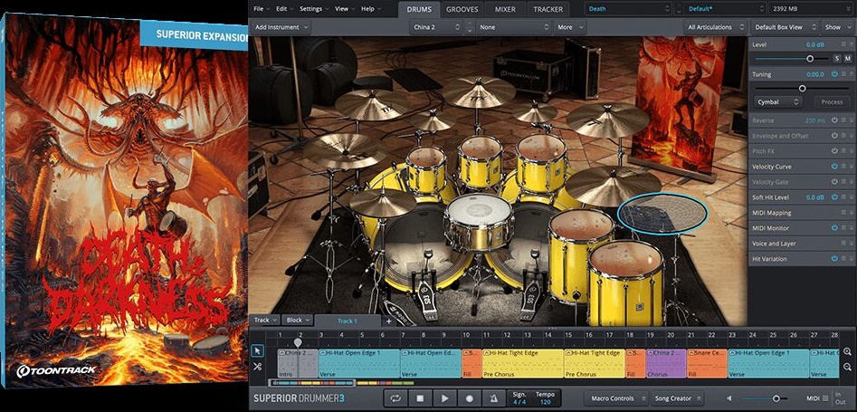
Task: Enable Envelope and Offset power button
Action: [x=834, y=136]
